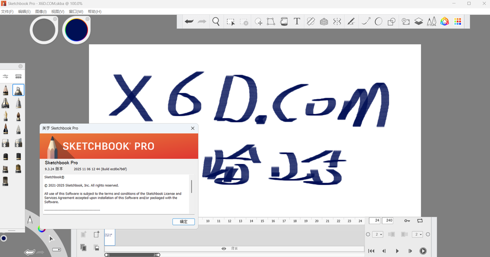
Task: Select the Text tool
Action: tap(297, 22)
